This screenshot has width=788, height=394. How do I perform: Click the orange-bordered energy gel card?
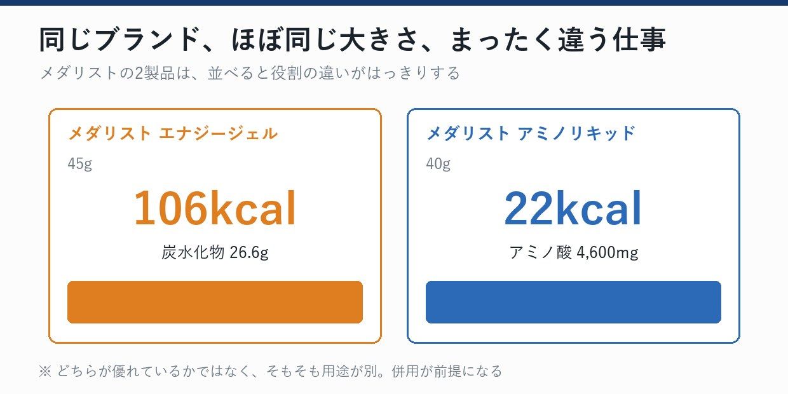coord(215,226)
